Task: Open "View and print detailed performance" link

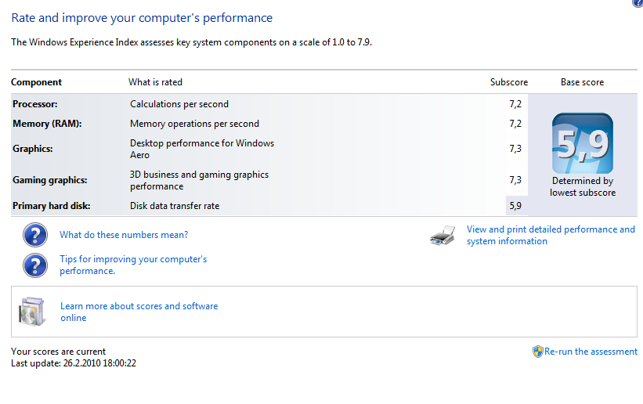Action: click(551, 235)
